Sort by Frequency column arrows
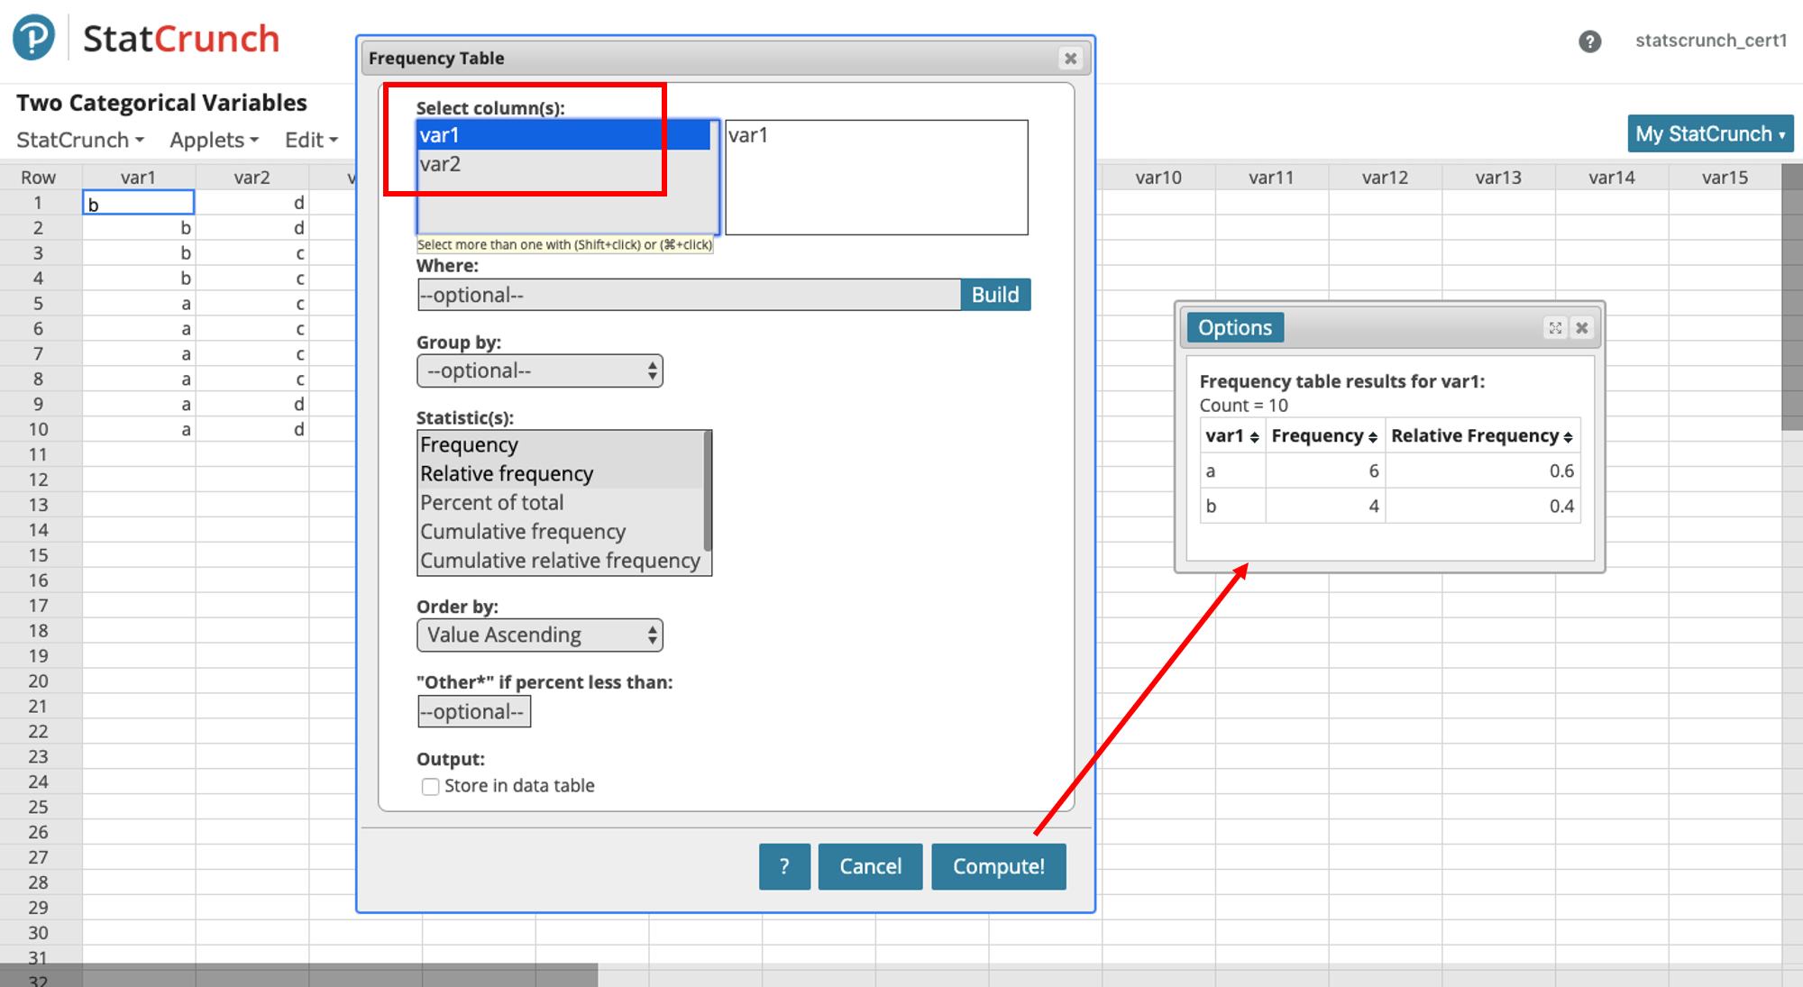The width and height of the screenshot is (1803, 987). point(1372,437)
